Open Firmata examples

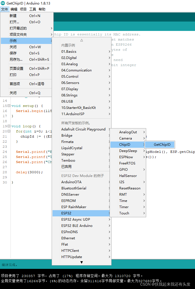[81, 142]
